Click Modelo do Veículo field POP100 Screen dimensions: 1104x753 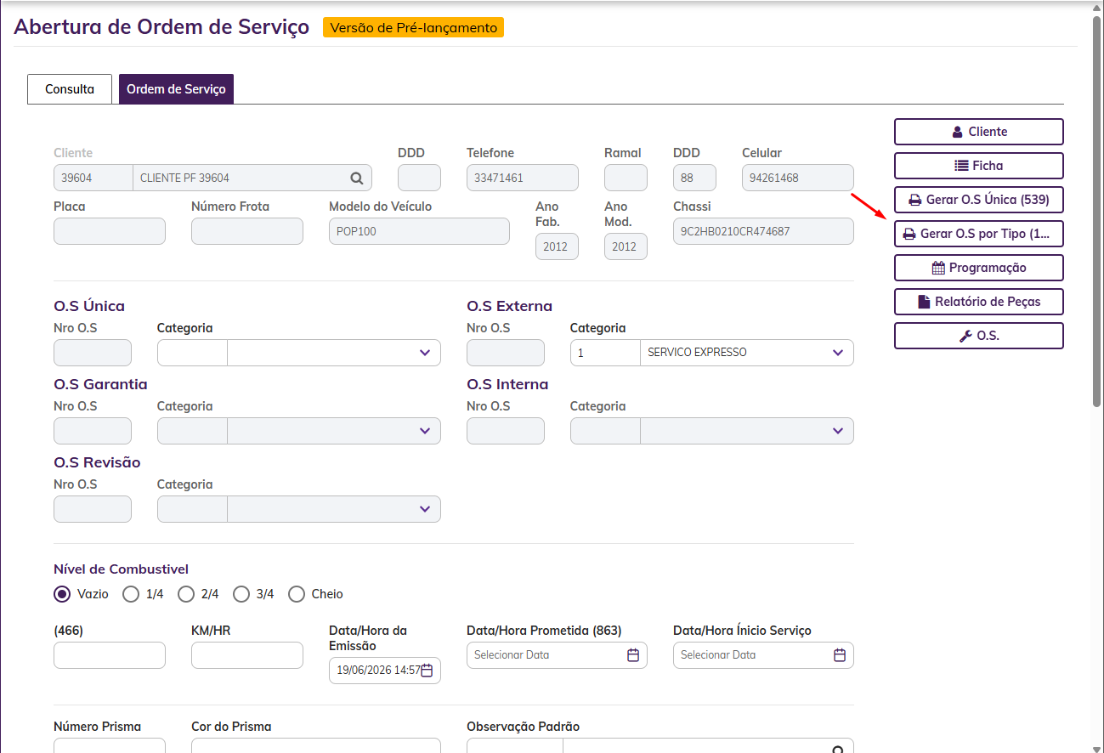419,231
